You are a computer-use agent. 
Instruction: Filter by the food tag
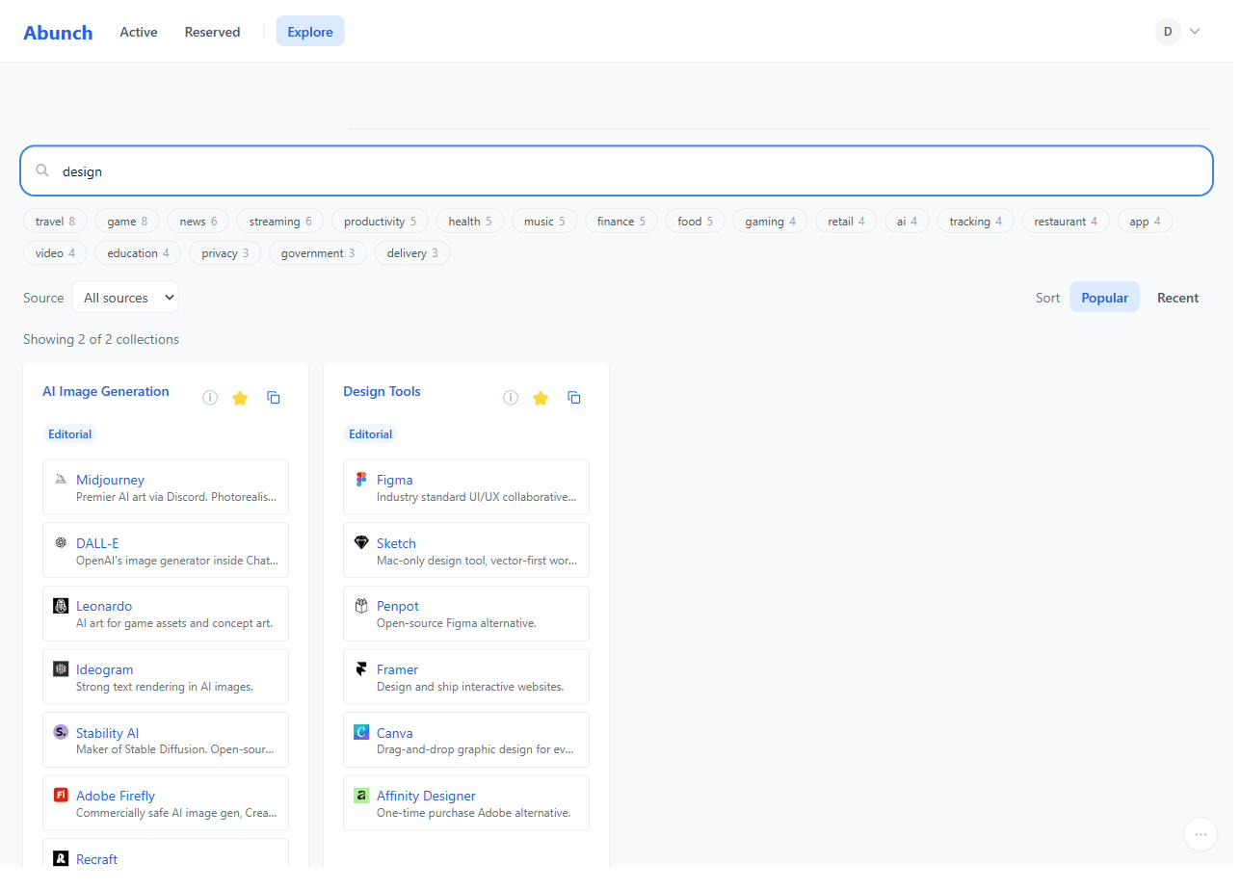tap(696, 222)
